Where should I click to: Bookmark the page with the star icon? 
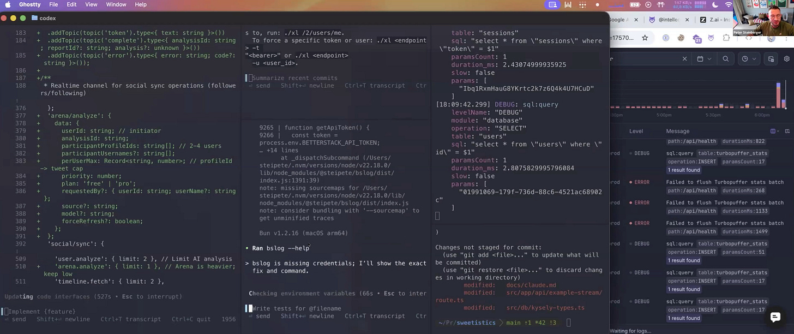[645, 38]
